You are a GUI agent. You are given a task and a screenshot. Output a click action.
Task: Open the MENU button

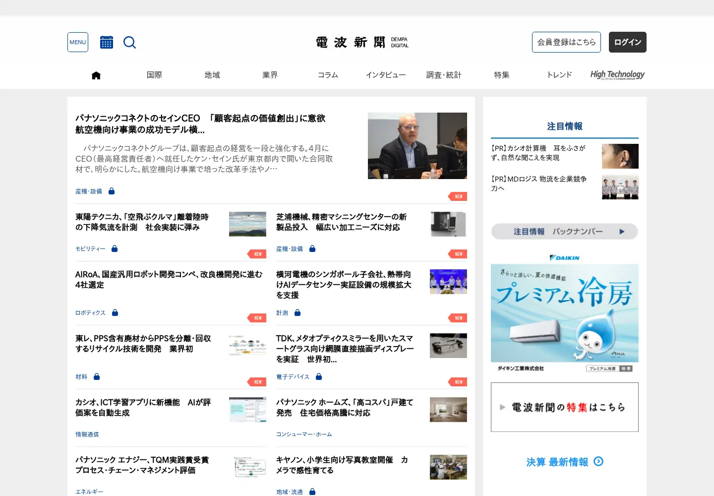tap(78, 42)
